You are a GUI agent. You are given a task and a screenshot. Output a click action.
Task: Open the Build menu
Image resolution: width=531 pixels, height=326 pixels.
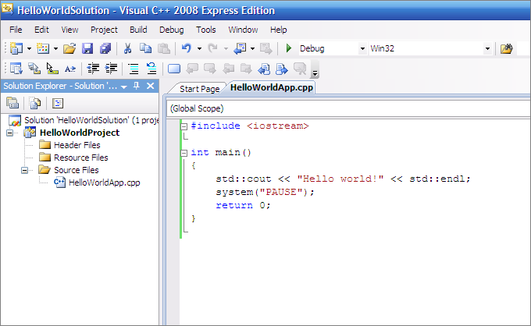pos(138,30)
